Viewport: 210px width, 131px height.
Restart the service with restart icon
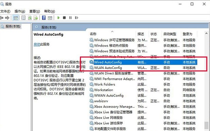coord(77,18)
